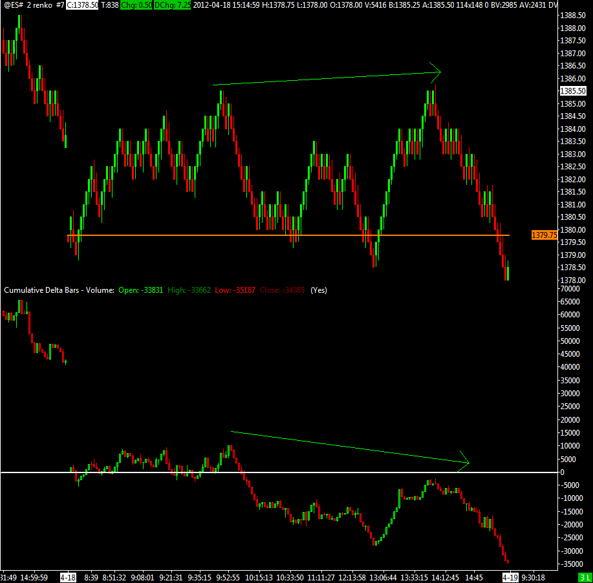Viewport: 593px width, 583px height.
Task: Click the Close: -34385 delta value
Action: (282, 290)
